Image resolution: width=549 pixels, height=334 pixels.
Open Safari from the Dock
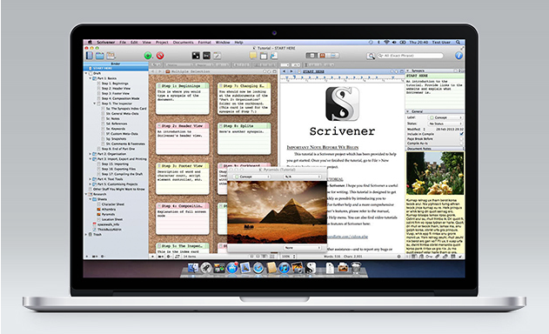tap(258, 268)
